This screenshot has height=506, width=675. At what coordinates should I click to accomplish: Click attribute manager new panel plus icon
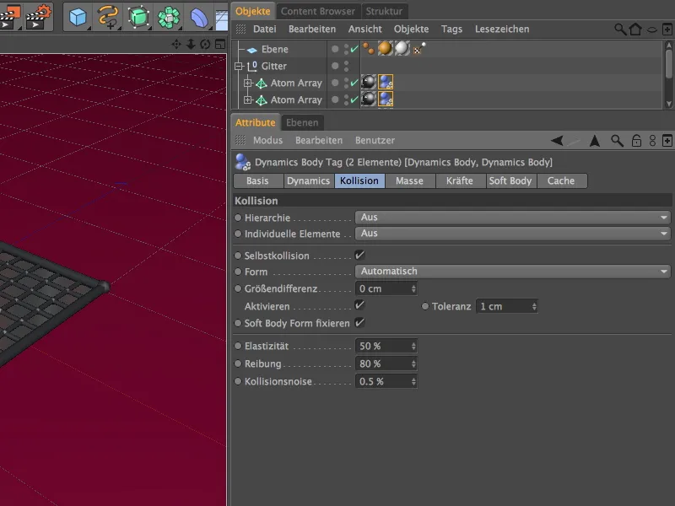pyautogui.click(x=667, y=141)
